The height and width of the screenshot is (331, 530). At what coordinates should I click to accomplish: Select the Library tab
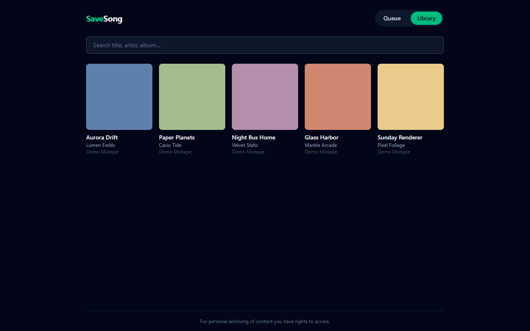click(426, 18)
